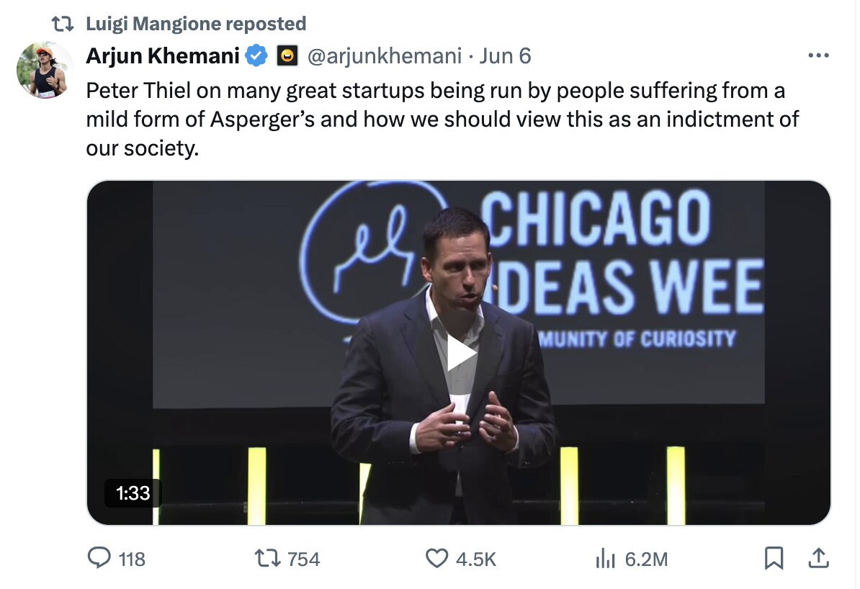Click the blue verified checkmark badge
Viewport: 860px width, 589px height.
point(257,55)
